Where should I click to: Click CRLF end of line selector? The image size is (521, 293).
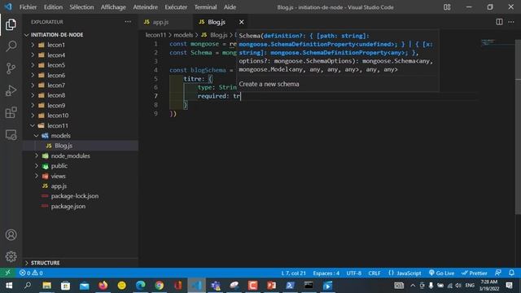pos(374,273)
